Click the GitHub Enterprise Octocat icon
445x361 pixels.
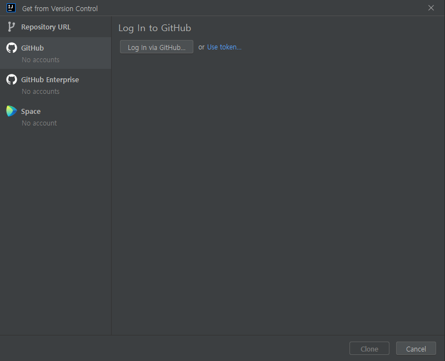click(x=12, y=80)
